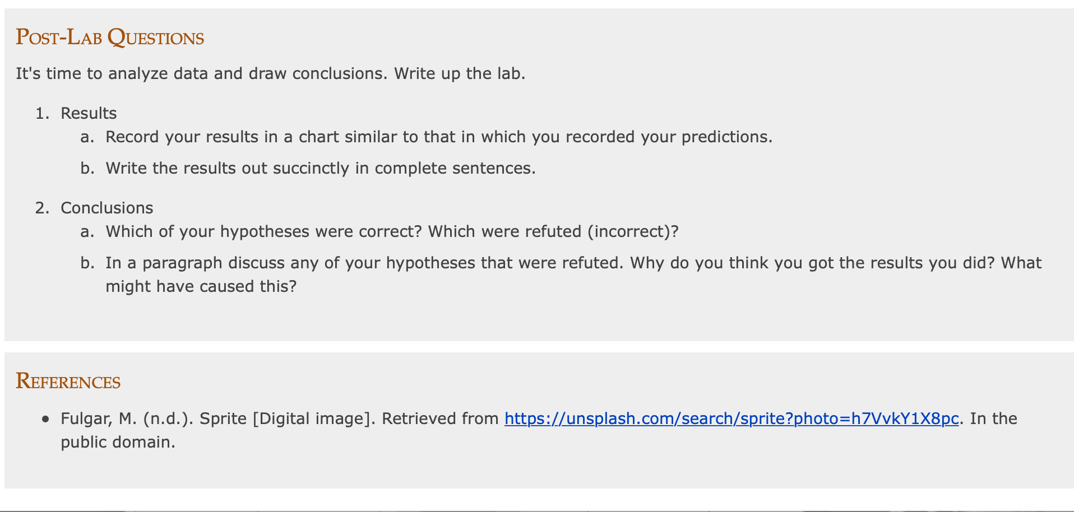Click the '1.' list number marker
This screenshot has height=512, width=1074.
tap(43, 113)
